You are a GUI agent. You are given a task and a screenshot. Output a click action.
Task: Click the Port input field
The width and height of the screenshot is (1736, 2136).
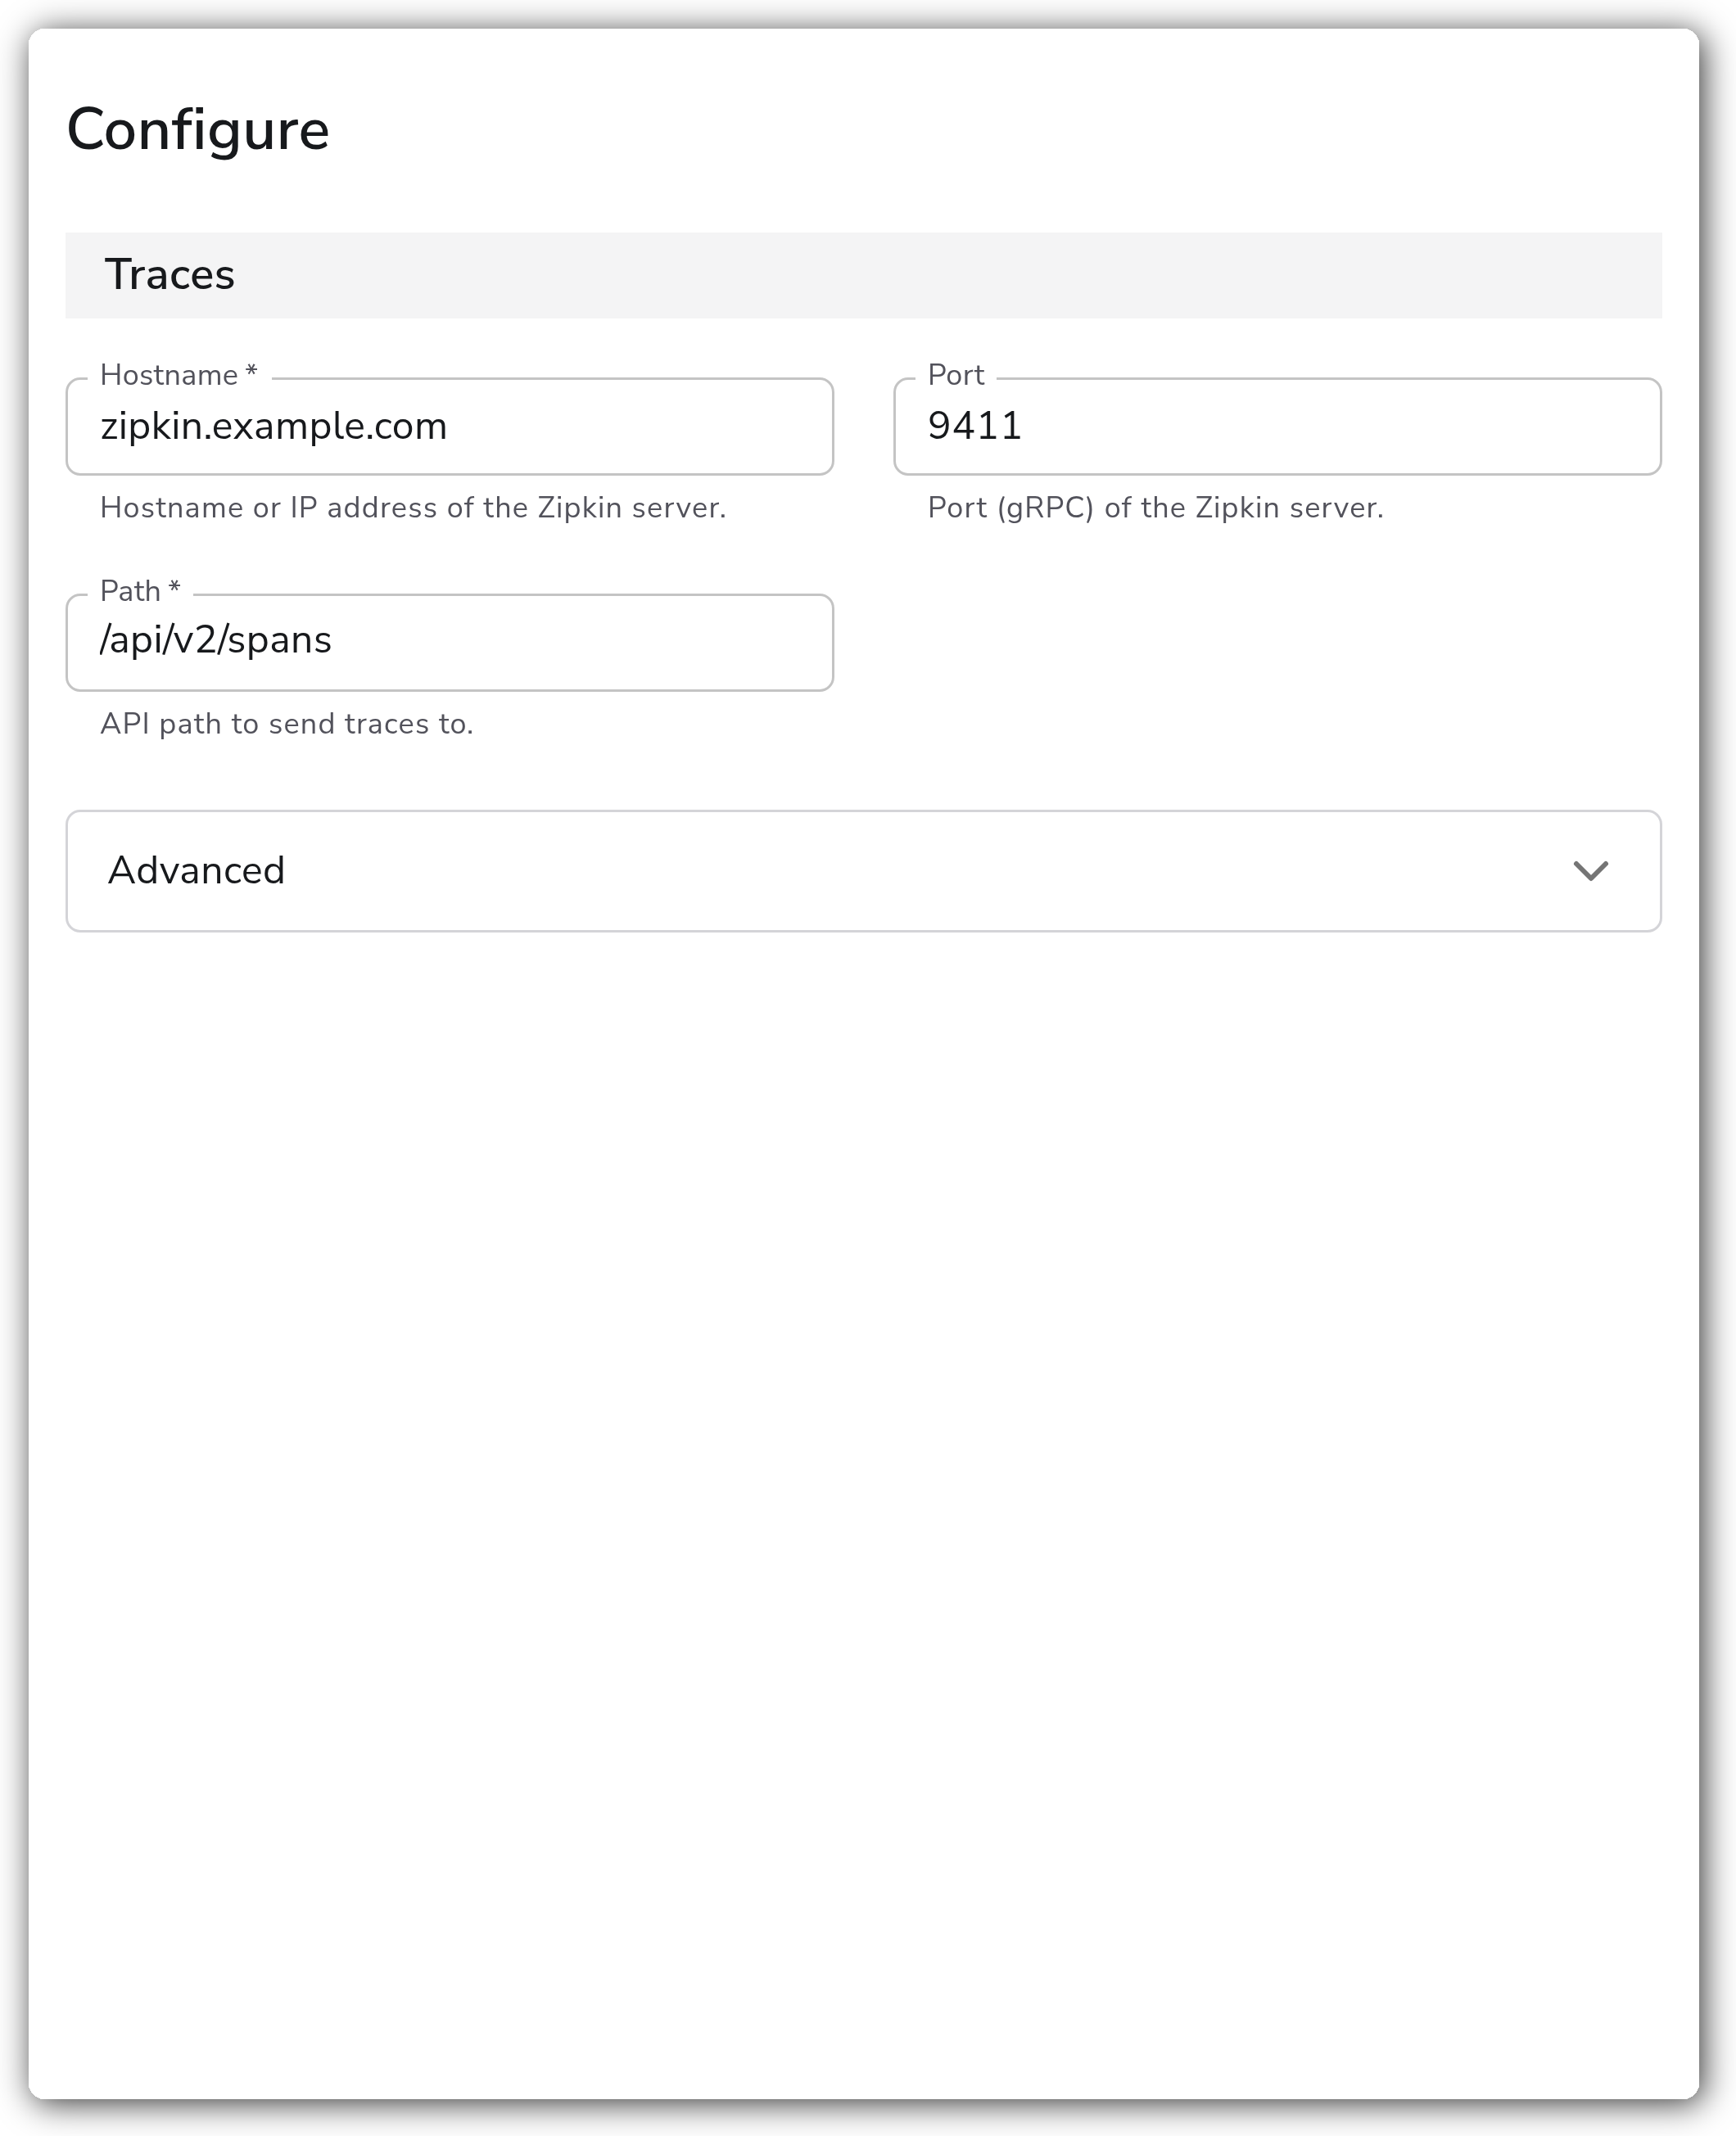tap(1277, 427)
